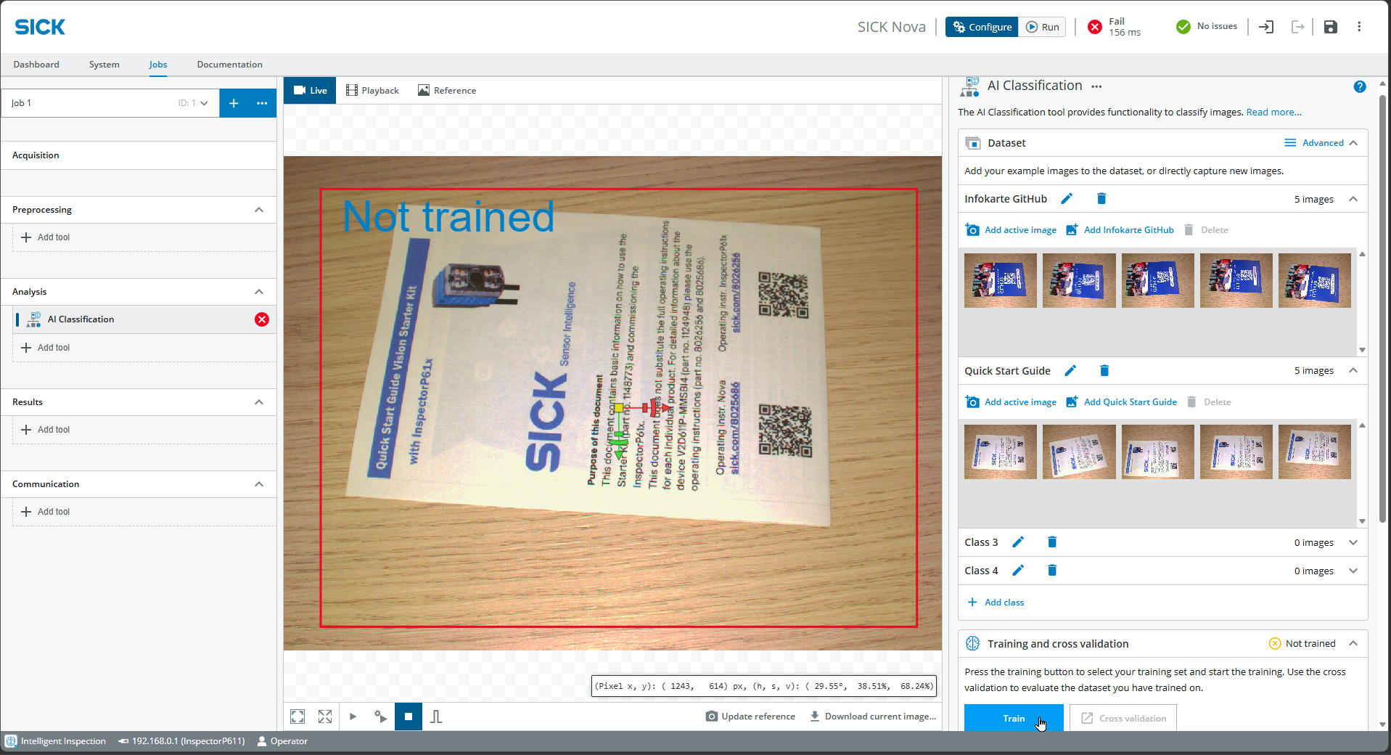
Task: Open AI Classification tool options ellipsis
Action: [1096, 86]
